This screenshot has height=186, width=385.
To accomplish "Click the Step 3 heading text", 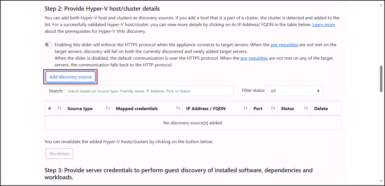I will (x=178, y=174).
